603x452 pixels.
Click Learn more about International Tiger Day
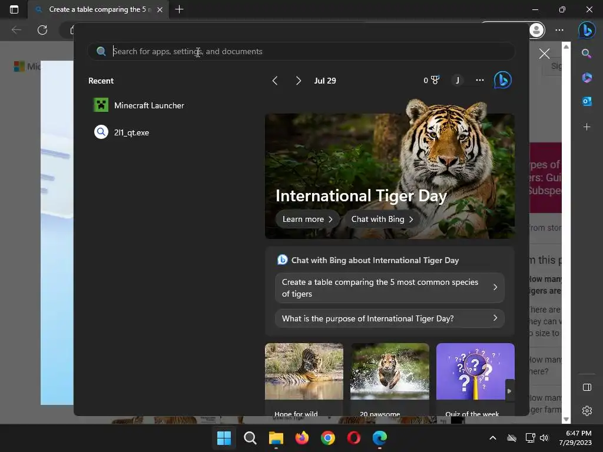(307, 219)
